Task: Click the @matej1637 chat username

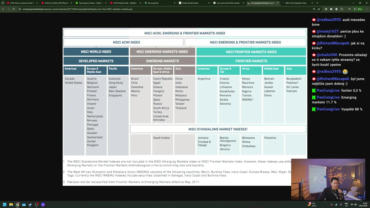Action: [328, 31]
